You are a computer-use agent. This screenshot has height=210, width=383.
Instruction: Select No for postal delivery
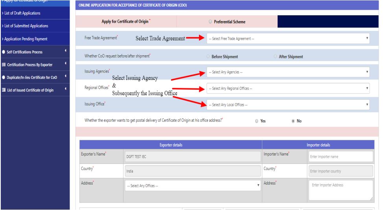click(293, 121)
